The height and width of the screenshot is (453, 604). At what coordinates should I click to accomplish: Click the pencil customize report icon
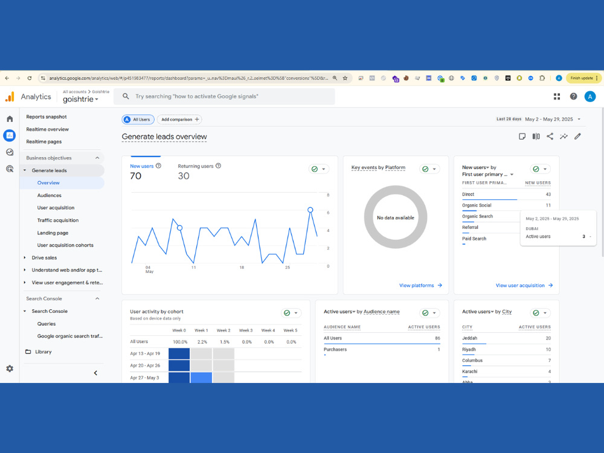click(577, 137)
